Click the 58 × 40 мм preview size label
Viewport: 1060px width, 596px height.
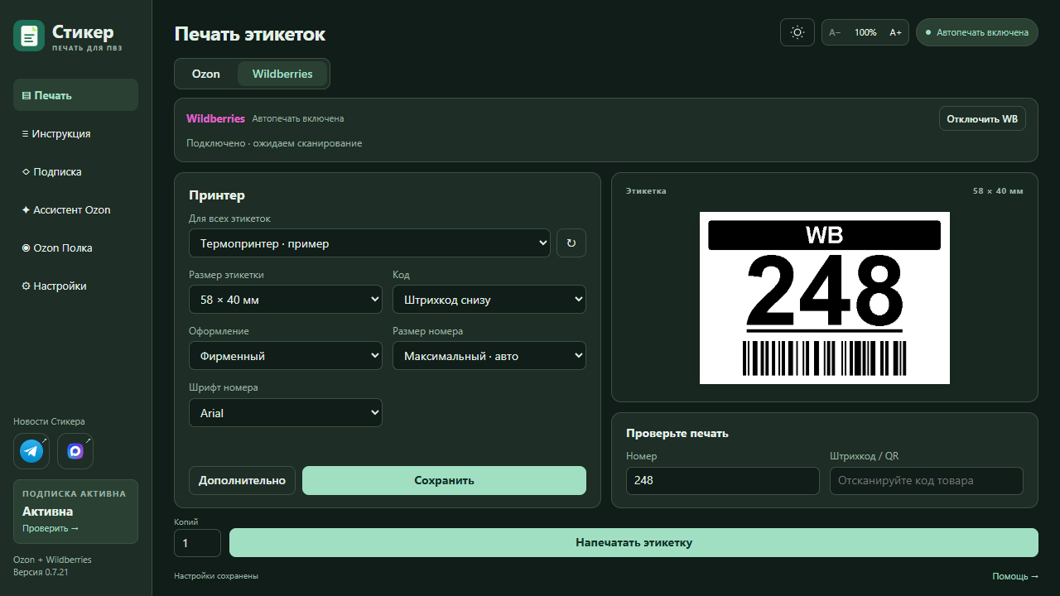tap(998, 191)
